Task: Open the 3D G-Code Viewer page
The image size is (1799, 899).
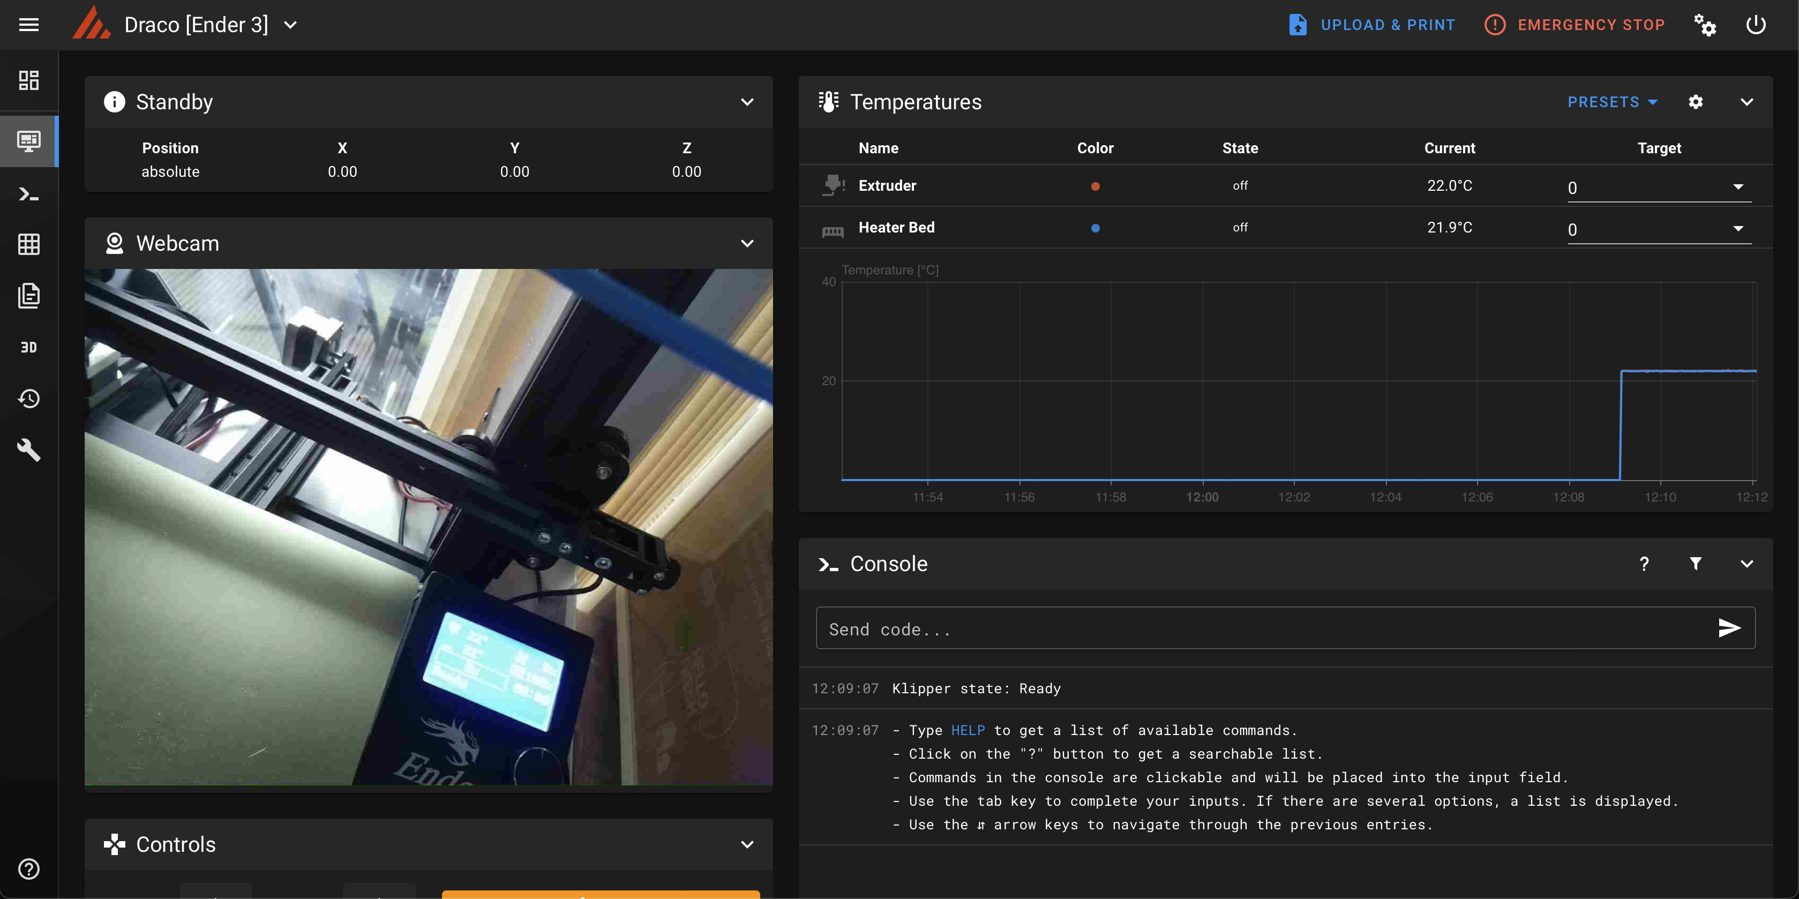Action: [28, 347]
